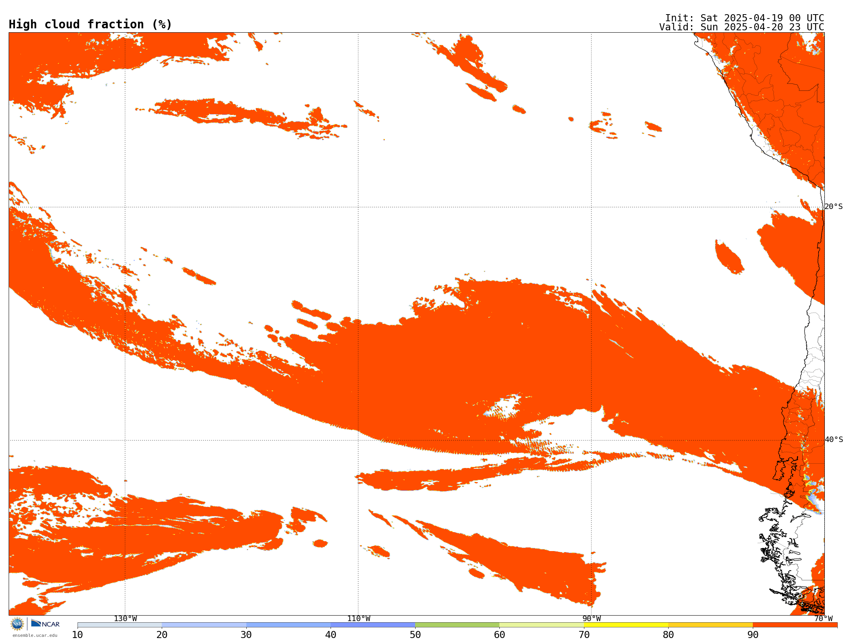
Task: Click the 80–90 gold colorbar segment
Action: click(710, 625)
